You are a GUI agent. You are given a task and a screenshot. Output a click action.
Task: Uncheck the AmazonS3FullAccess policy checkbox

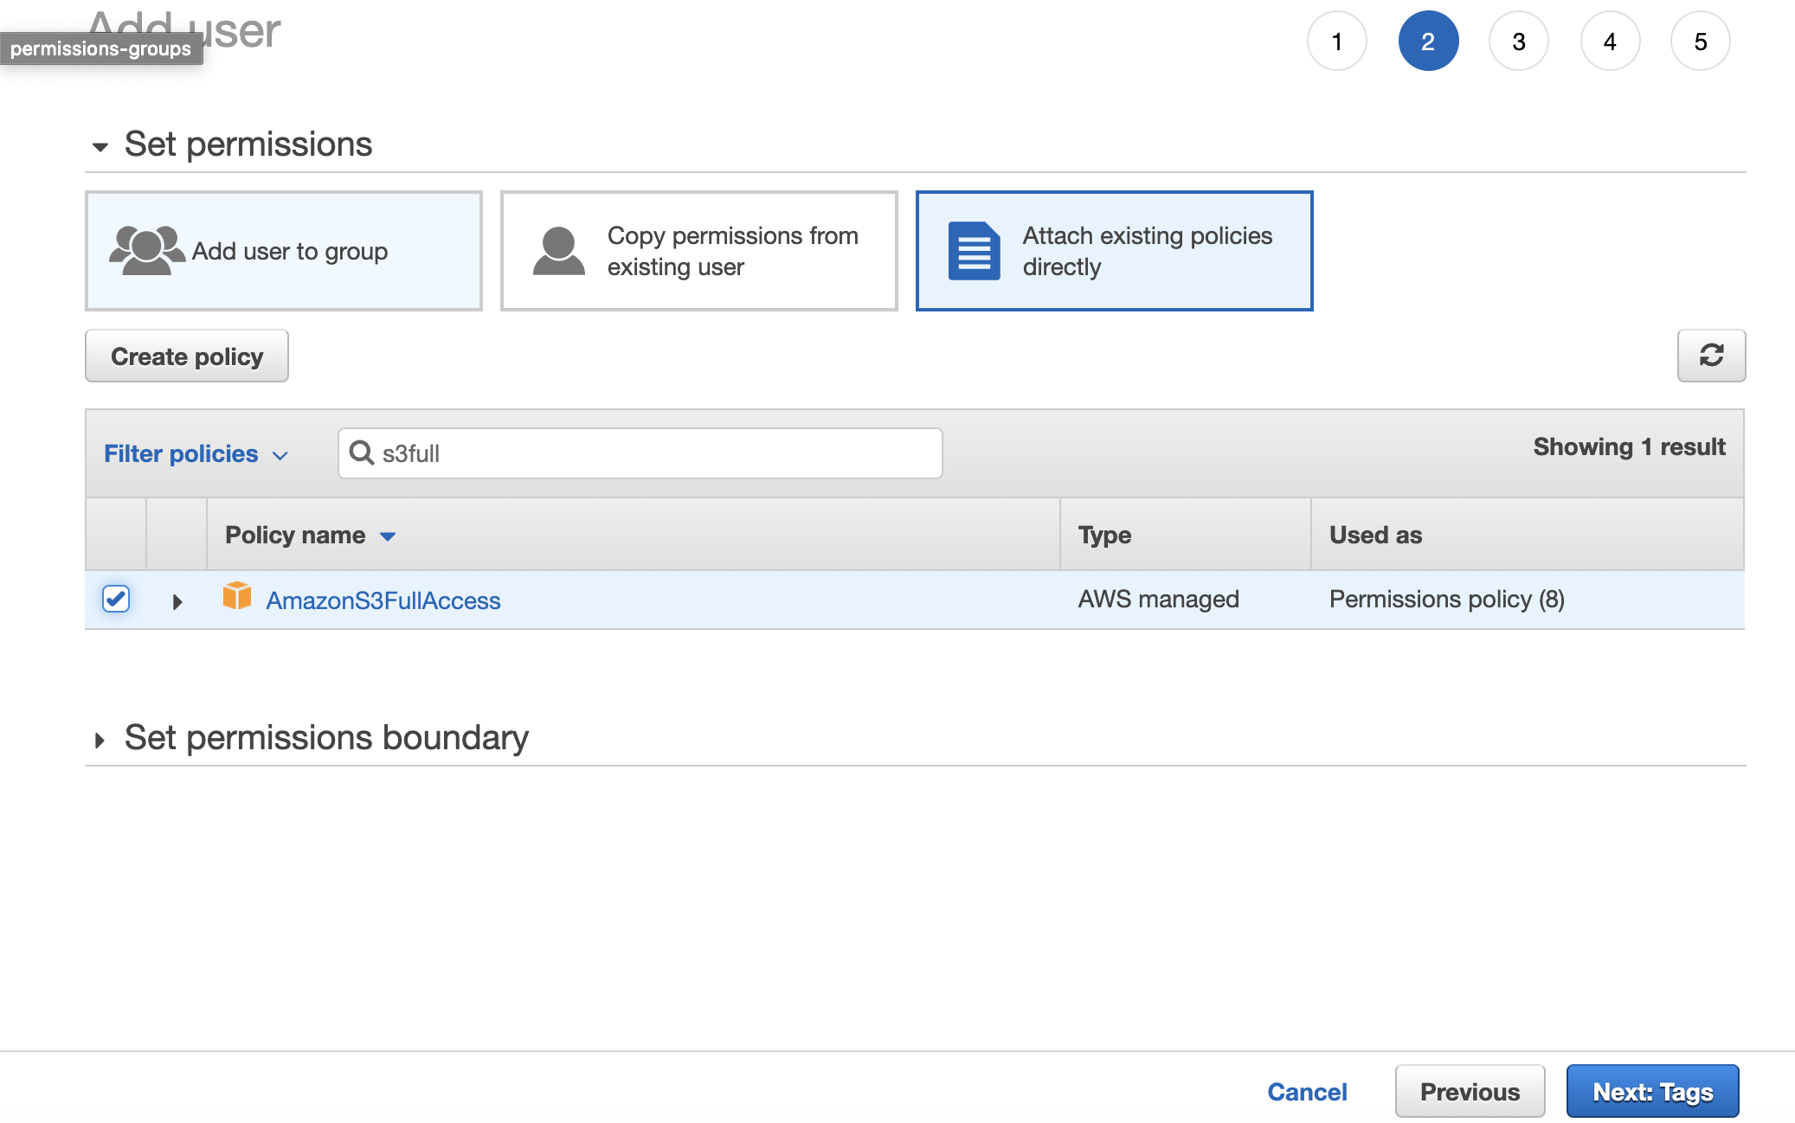tap(116, 599)
